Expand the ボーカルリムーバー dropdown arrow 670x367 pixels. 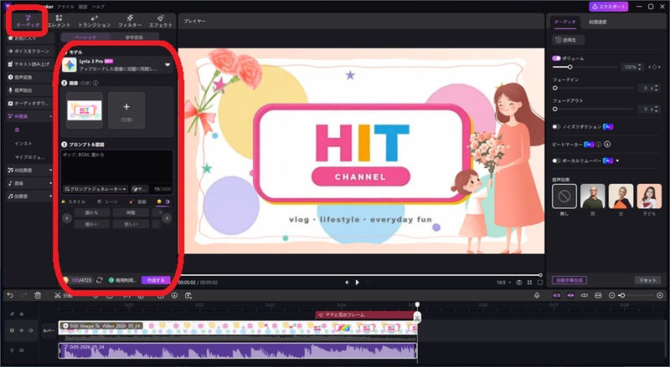tap(617, 161)
